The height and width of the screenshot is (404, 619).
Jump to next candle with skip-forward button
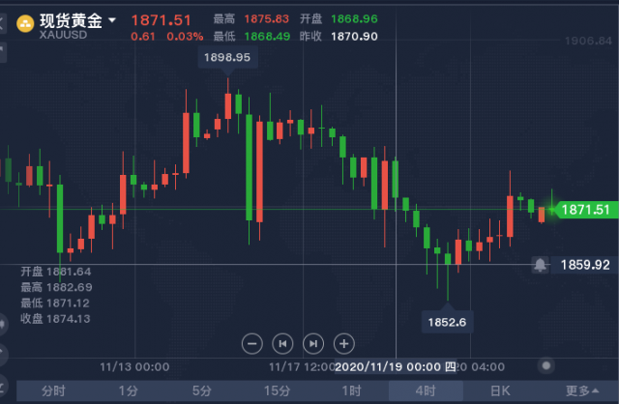[x=313, y=344]
